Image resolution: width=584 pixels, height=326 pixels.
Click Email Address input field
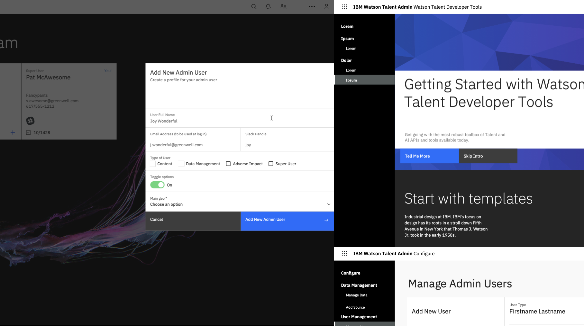[x=193, y=140]
